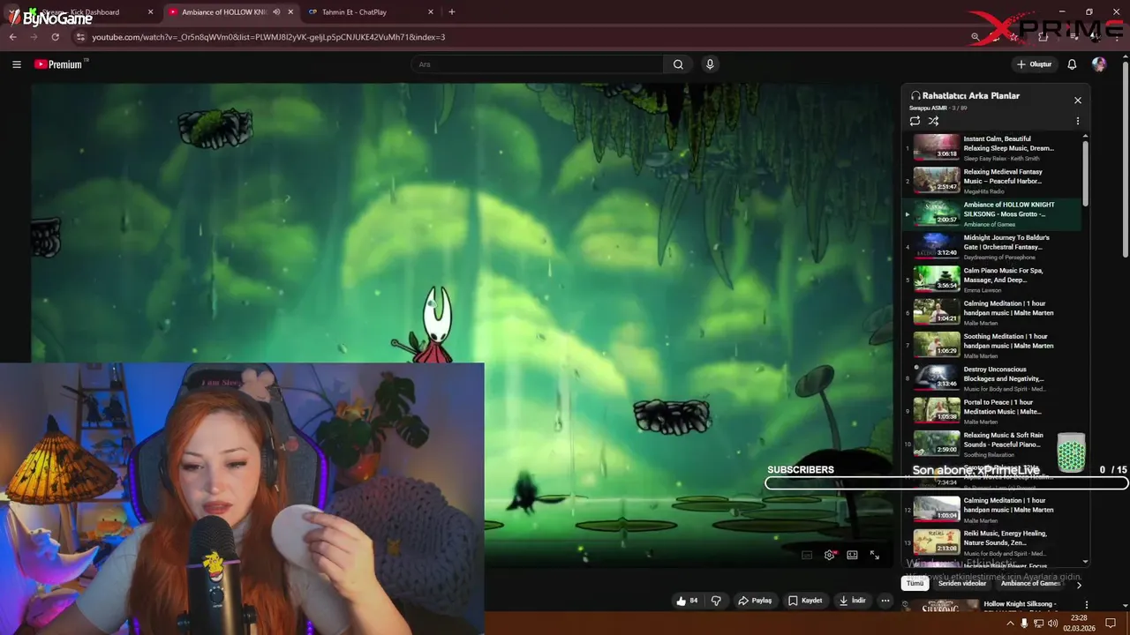The width and height of the screenshot is (1130, 635).
Task: Open Windows notification center icon
Action: (1111, 623)
